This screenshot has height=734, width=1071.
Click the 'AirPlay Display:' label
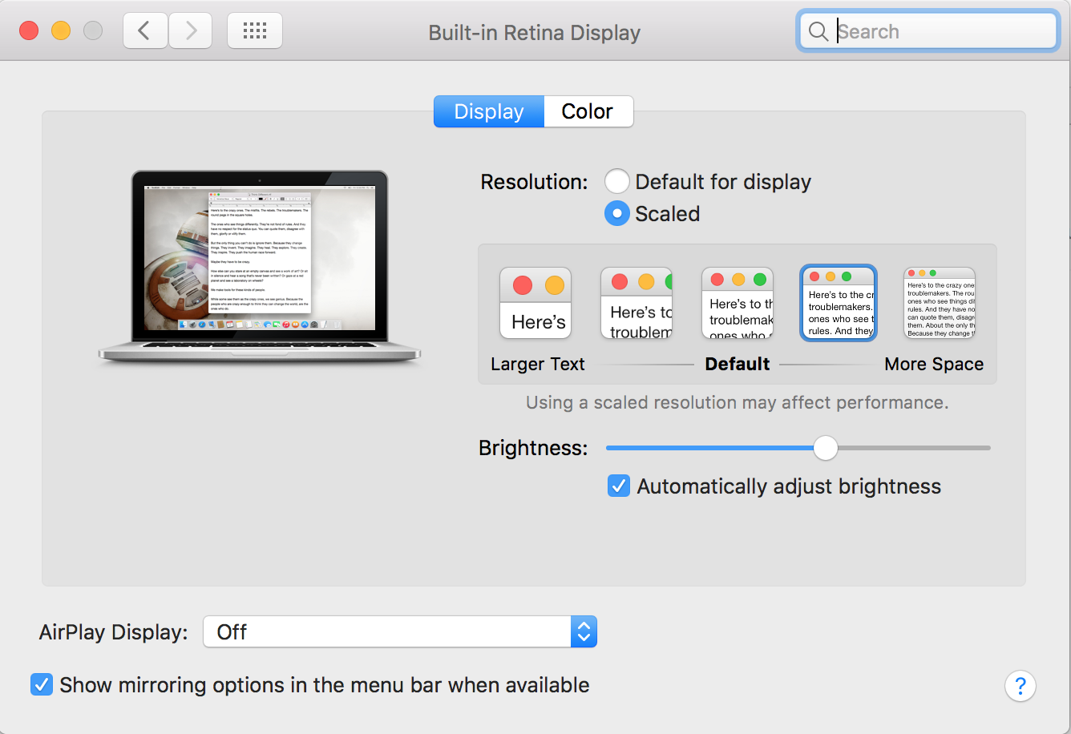pos(113,632)
